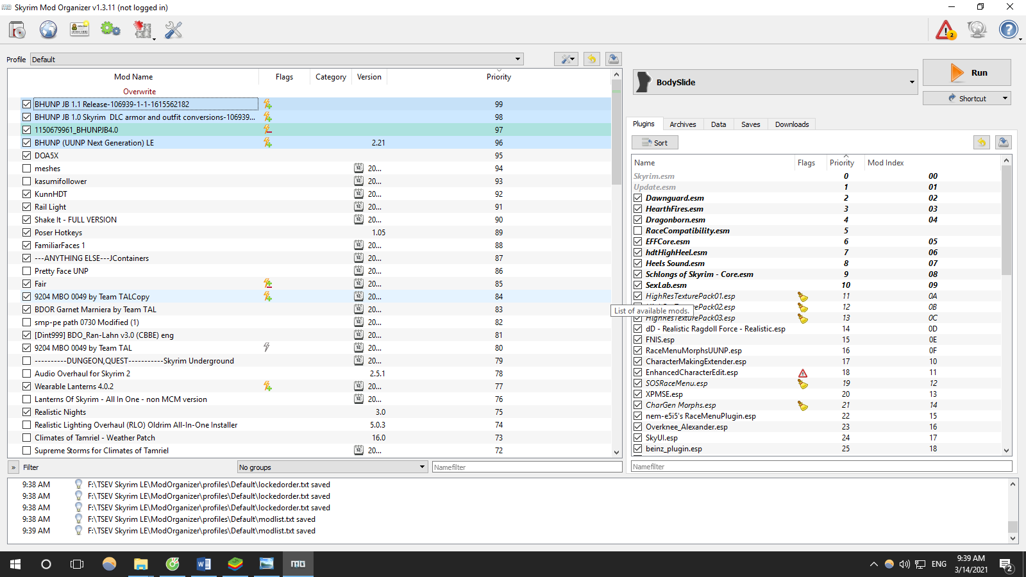Click the mod list Namefilter input field

tap(527, 467)
